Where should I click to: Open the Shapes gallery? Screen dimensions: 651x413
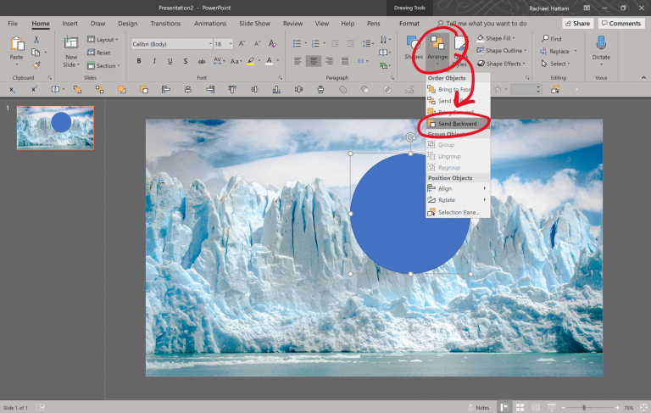(x=413, y=48)
